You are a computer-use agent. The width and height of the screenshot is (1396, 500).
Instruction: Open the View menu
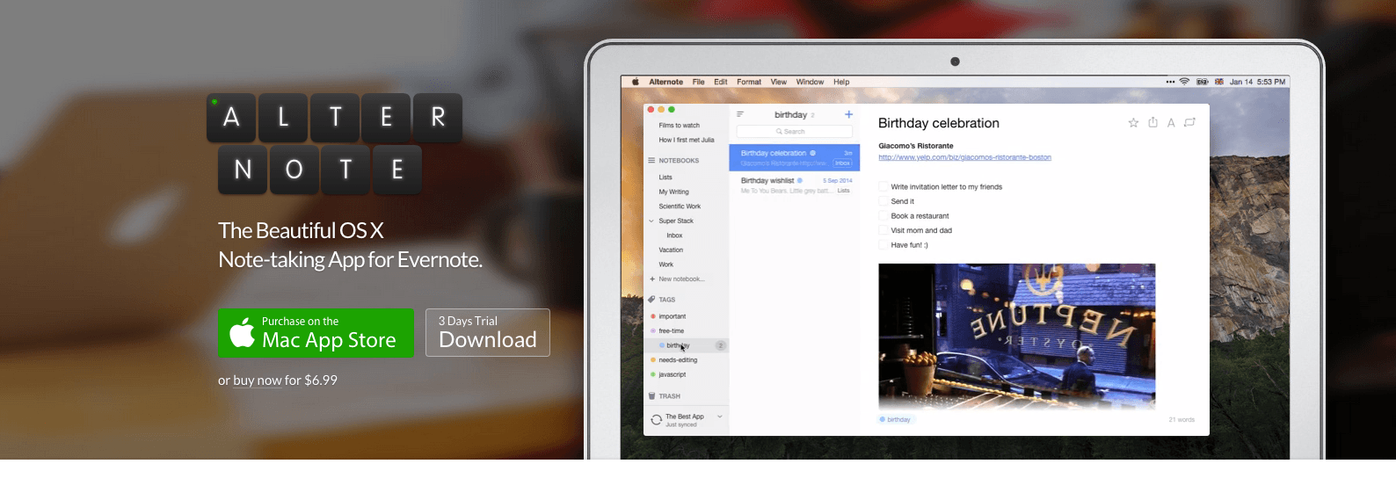coord(779,82)
